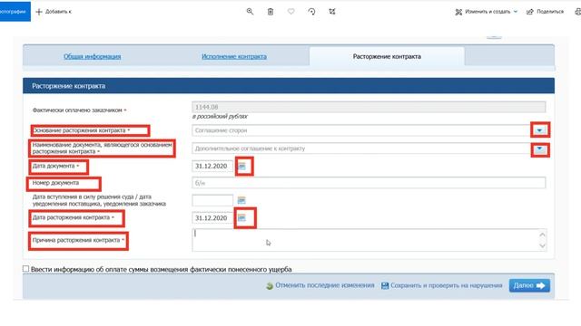Open 'Изменить и создать' menu

click(x=486, y=12)
